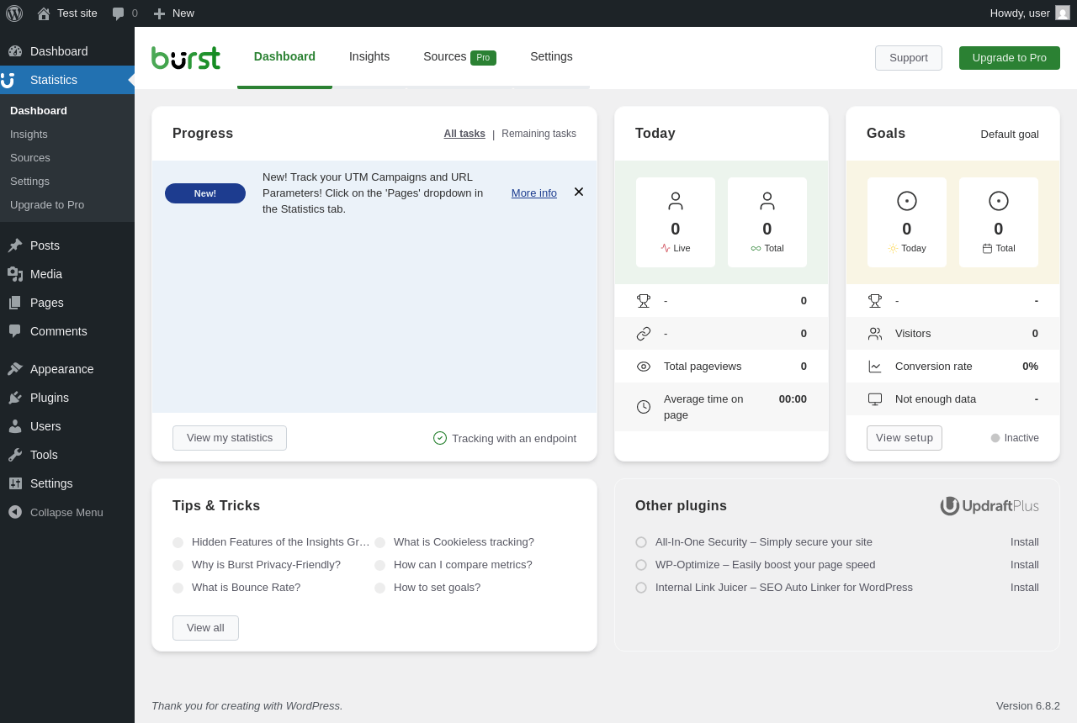
Task: Click the Plugins plug icon
Action: pos(15,398)
